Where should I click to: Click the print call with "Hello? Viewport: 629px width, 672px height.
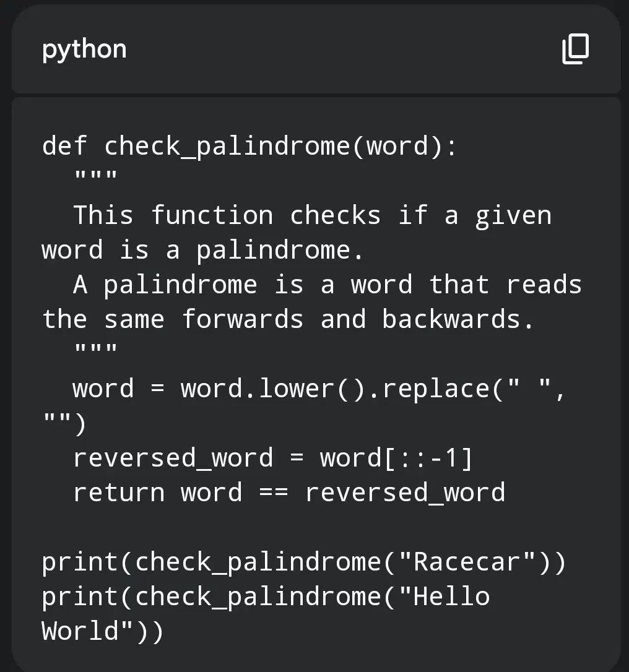pyautogui.click(x=266, y=597)
